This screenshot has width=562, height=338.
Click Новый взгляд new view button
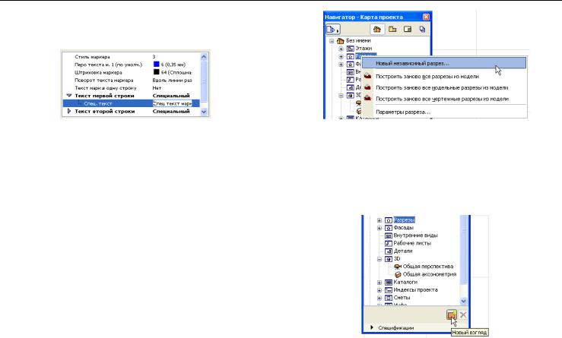click(452, 314)
